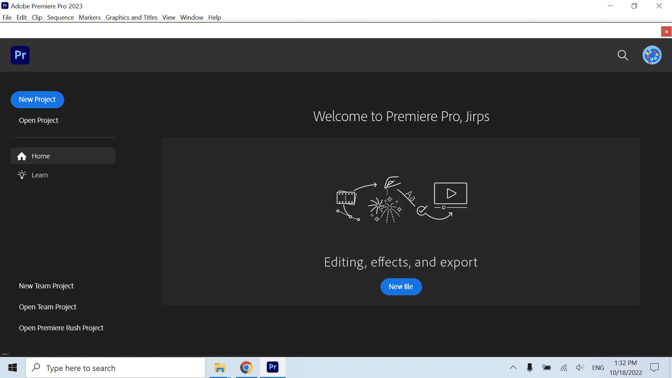The width and height of the screenshot is (672, 378).
Task: Click the New file button
Action: click(401, 287)
